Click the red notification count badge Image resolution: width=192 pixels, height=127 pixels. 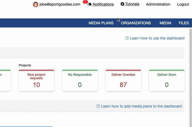pyautogui.click(x=85, y=2)
